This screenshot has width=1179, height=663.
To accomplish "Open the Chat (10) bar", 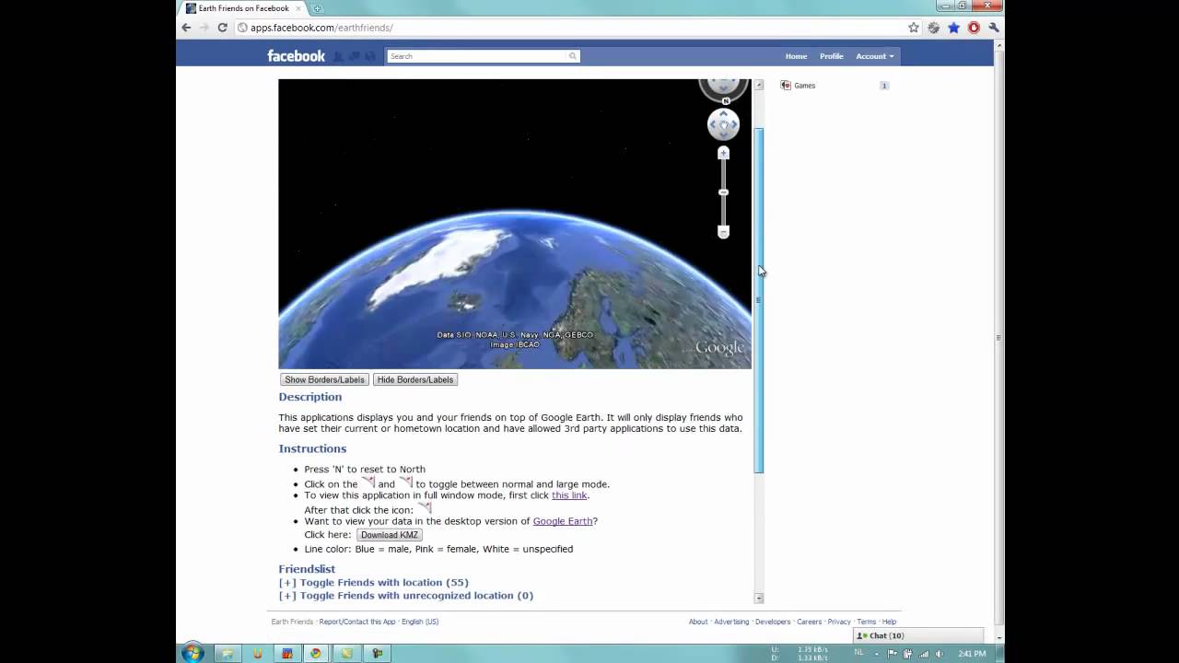I will point(918,635).
